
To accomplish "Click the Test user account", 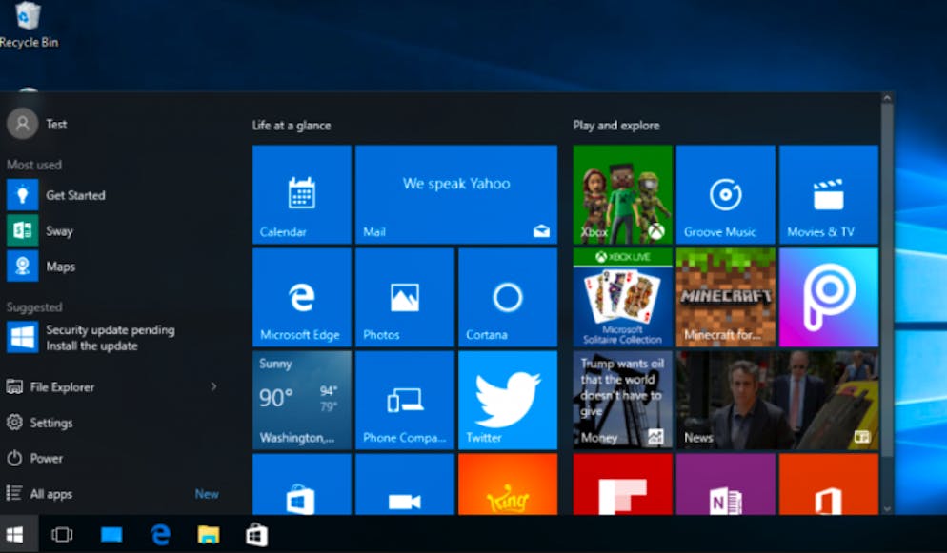I will click(37, 125).
